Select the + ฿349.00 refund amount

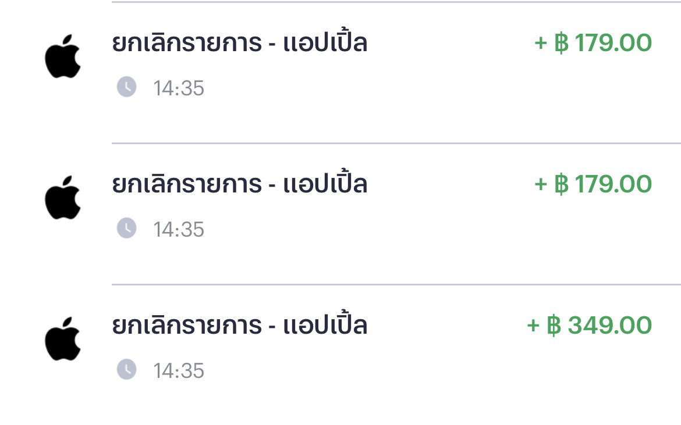(x=590, y=325)
